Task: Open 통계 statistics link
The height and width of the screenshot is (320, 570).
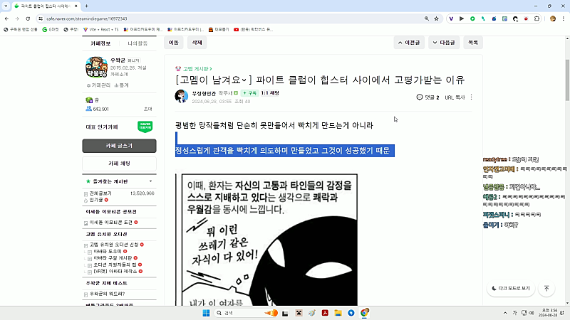Action: point(121,85)
